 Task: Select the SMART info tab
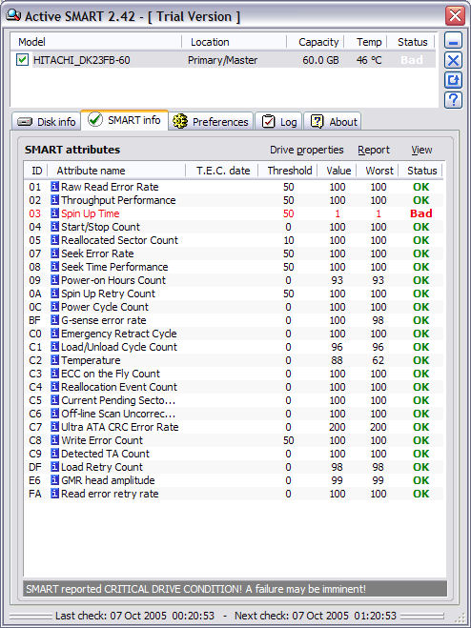point(124,120)
